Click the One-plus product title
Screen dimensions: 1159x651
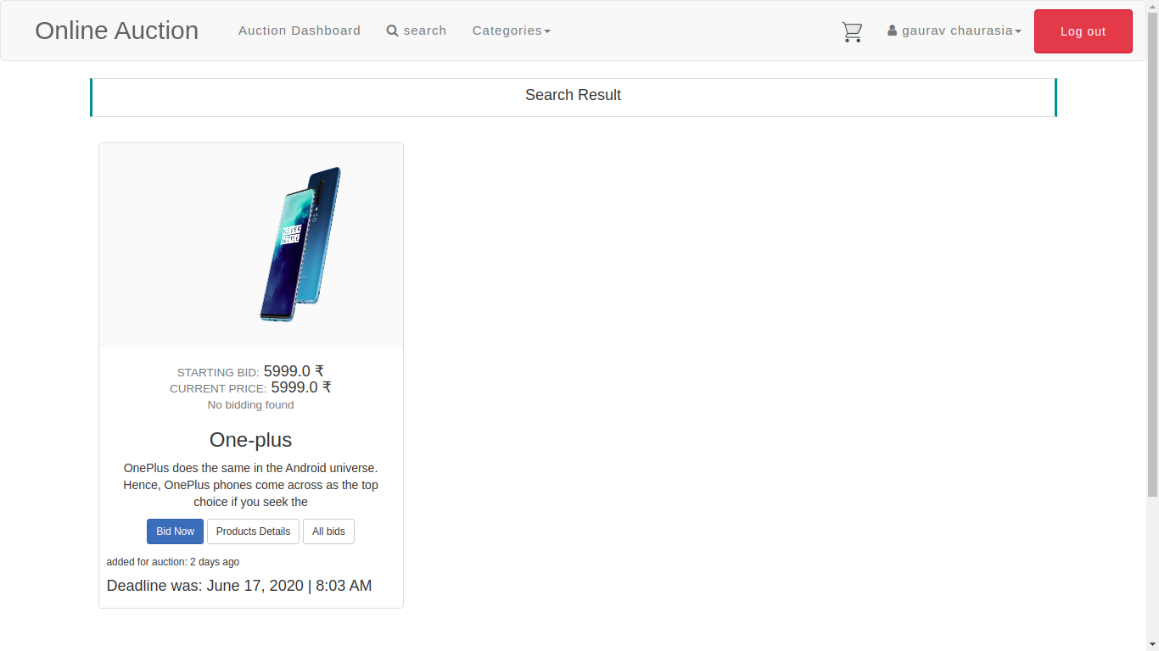(x=251, y=440)
